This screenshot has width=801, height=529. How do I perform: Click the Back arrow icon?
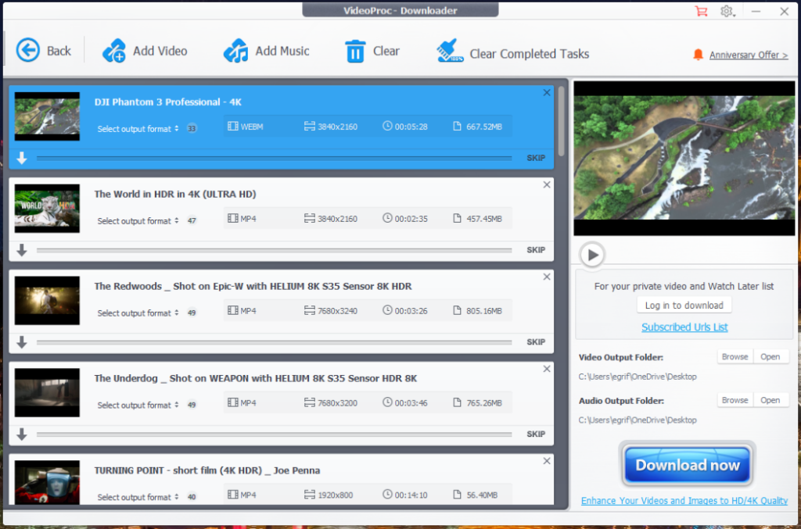pos(28,51)
